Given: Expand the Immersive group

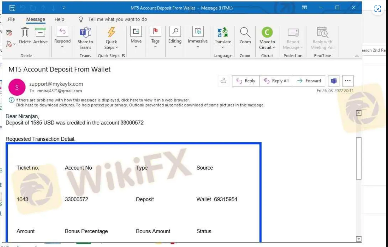Looking at the screenshot, I should (x=198, y=38).
